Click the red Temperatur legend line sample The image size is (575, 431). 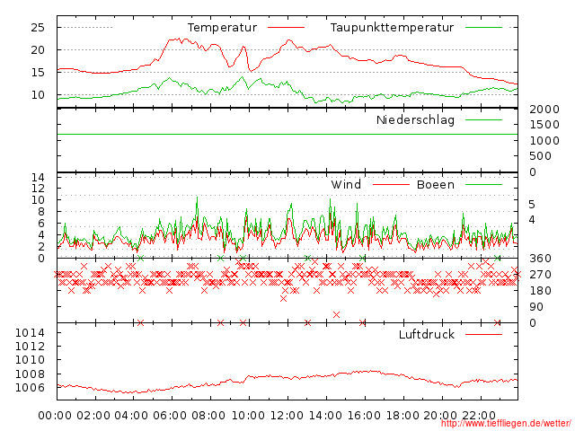tap(286, 28)
